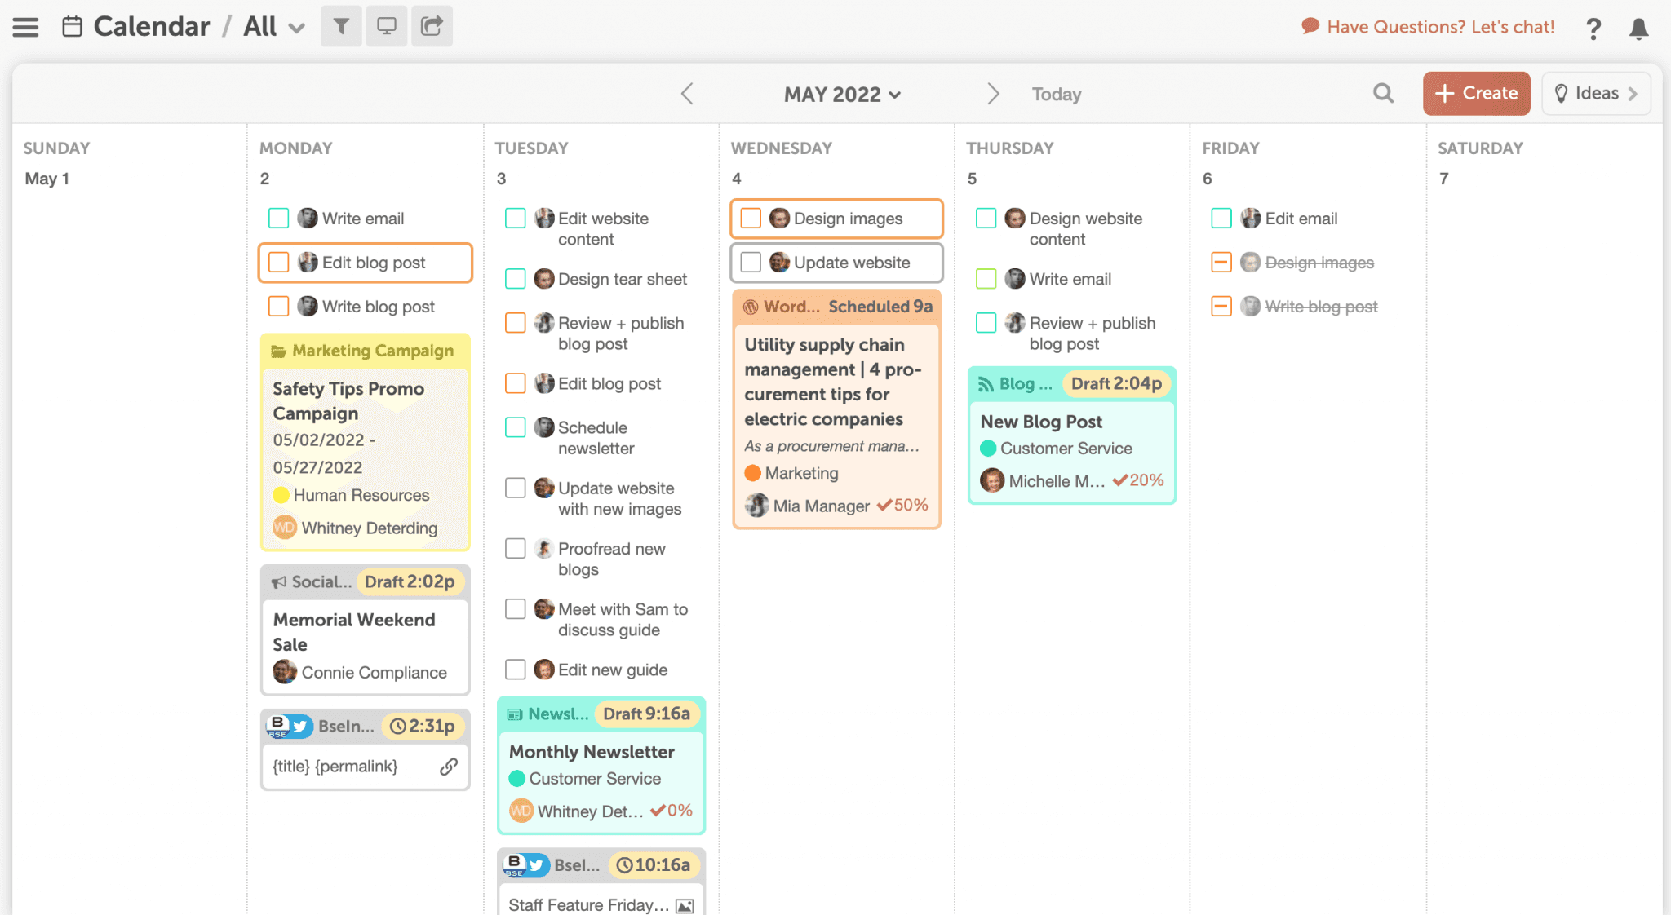Click the filter funnel icon
Viewport: 1671px width, 915px height.
pos(341,26)
